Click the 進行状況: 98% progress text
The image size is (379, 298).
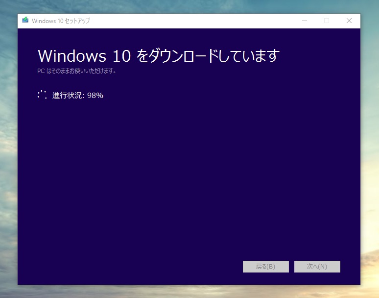point(77,95)
